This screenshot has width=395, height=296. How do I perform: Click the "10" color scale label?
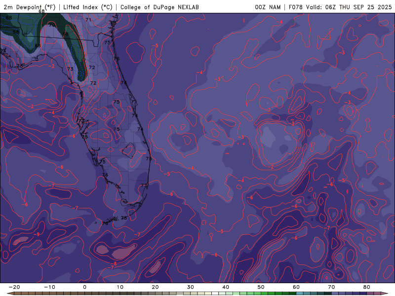point(120,287)
